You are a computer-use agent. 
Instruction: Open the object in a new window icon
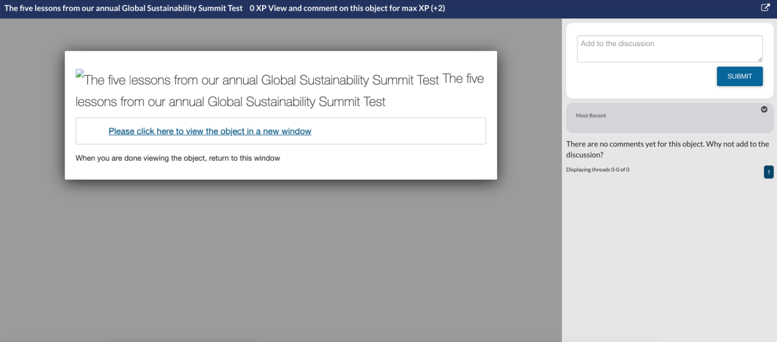point(765,8)
